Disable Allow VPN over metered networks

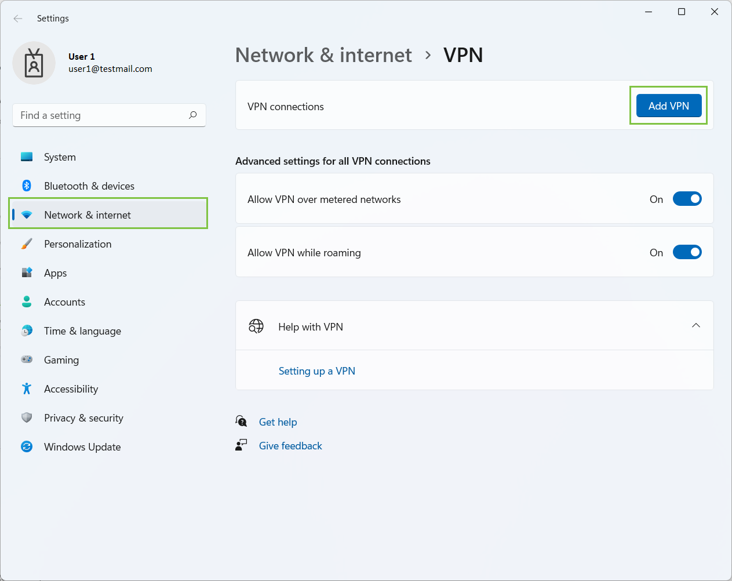pyautogui.click(x=687, y=198)
